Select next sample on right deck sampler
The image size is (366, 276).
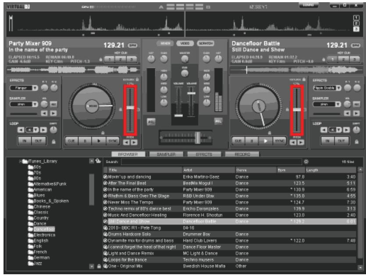(356, 113)
